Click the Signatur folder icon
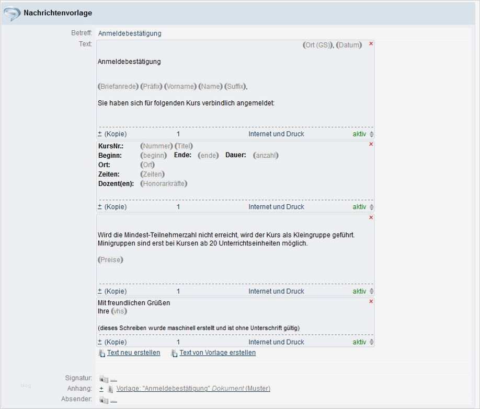Viewport: 480px width, 409px height. (x=104, y=379)
